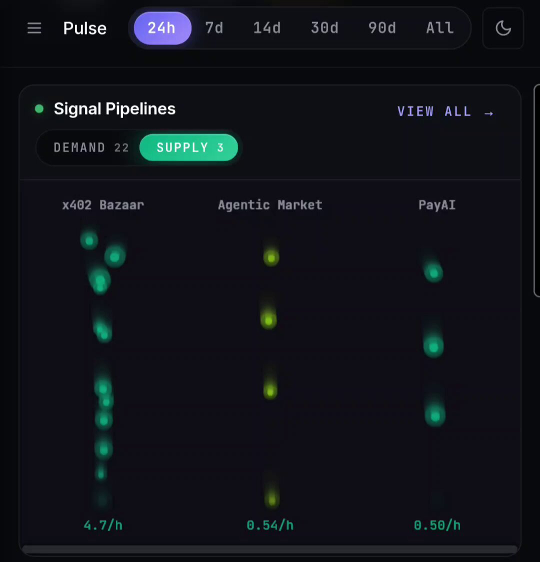The height and width of the screenshot is (562, 540).
Task: Open the hamburger navigation menu
Action: point(34,28)
